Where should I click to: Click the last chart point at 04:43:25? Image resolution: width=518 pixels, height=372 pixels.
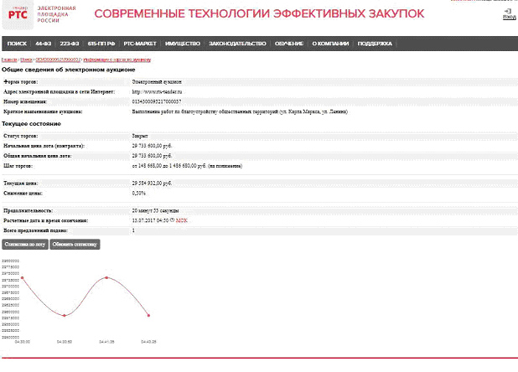[148, 316]
